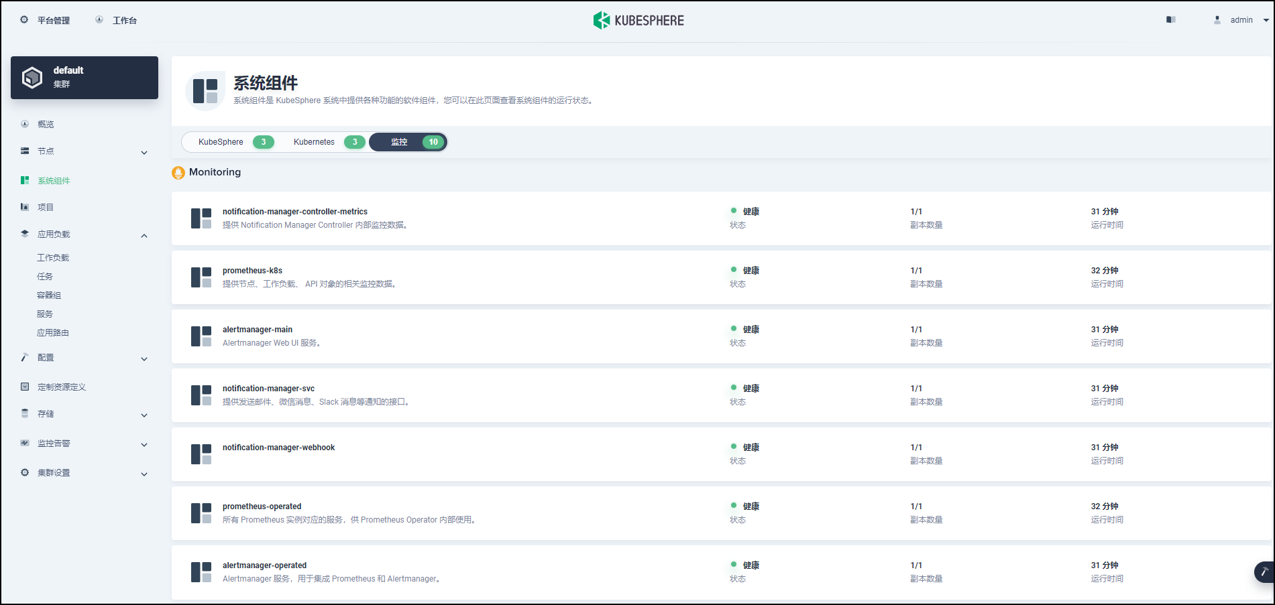1275x605 pixels.
Task: Click the 系统组件 page header icon
Action: click(x=205, y=90)
